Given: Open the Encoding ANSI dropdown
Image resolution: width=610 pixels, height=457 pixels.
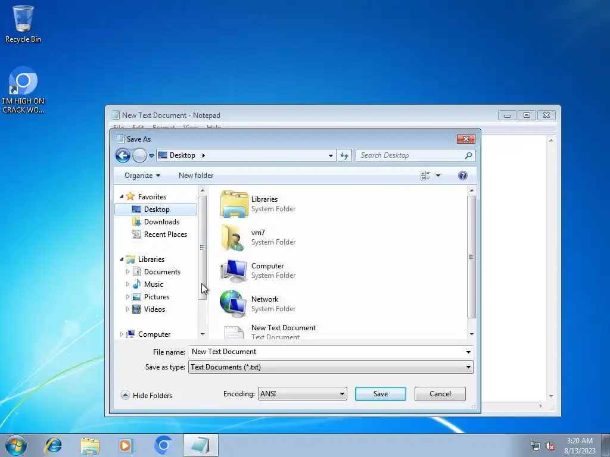Looking at the screenshot, I should pyautogui.click(x=302, y=394).
